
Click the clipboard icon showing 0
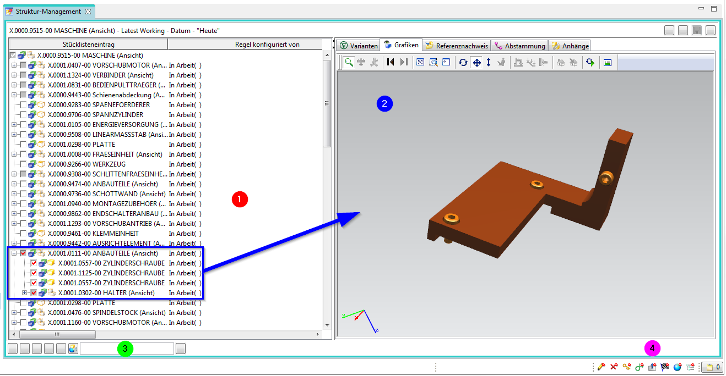coord(711,367)
